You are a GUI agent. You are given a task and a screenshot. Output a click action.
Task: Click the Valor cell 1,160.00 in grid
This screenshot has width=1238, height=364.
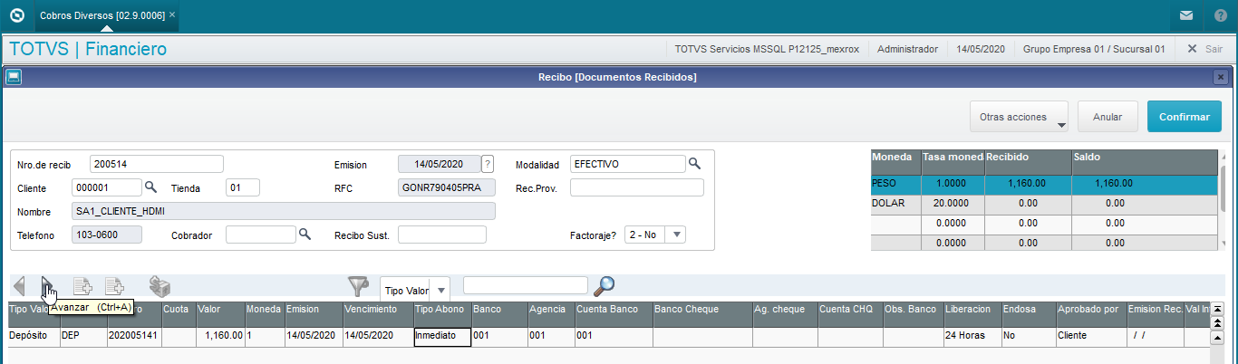tap(220, 335)
